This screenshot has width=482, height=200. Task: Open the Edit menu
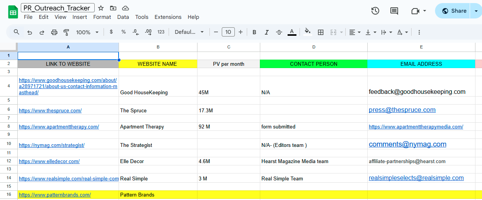pos(44,17)
